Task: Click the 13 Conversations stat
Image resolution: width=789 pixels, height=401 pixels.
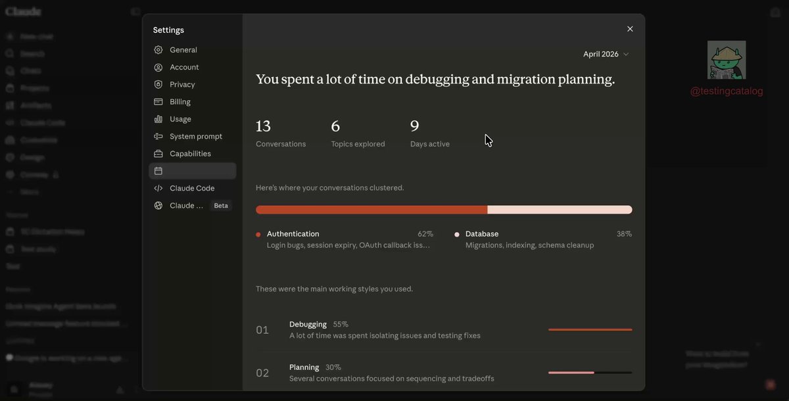Action: [x=281, y=133]
